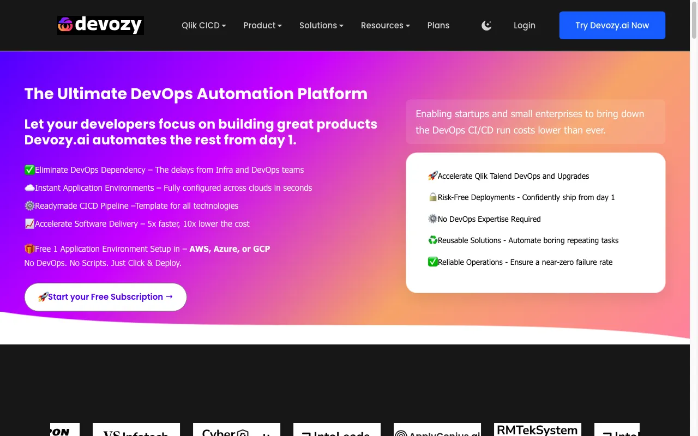This screenshot has height=436, width=698.
Task: Click the ApplyGenius.ai partner logo
Action: [437, 429]
